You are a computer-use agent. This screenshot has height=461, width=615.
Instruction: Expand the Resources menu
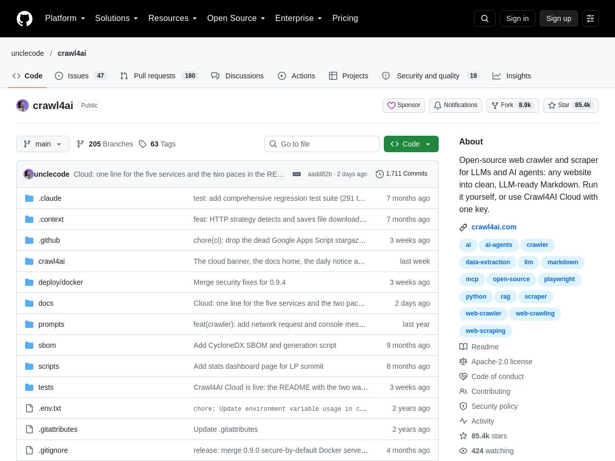(x=173, y=18)
